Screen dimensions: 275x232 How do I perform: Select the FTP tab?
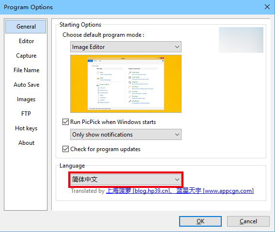(26, 114)
